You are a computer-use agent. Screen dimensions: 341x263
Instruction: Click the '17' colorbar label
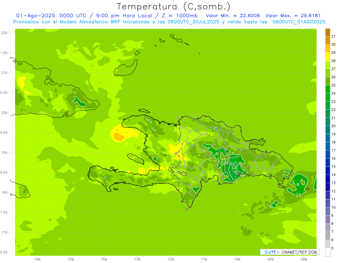coord(334,150)
